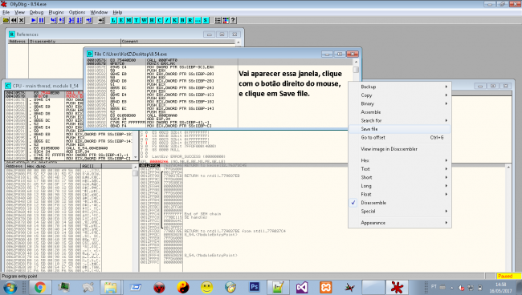Screen dimensions: 522x295
Task: Show Executable modules via E icon
Action: point(121,20)
